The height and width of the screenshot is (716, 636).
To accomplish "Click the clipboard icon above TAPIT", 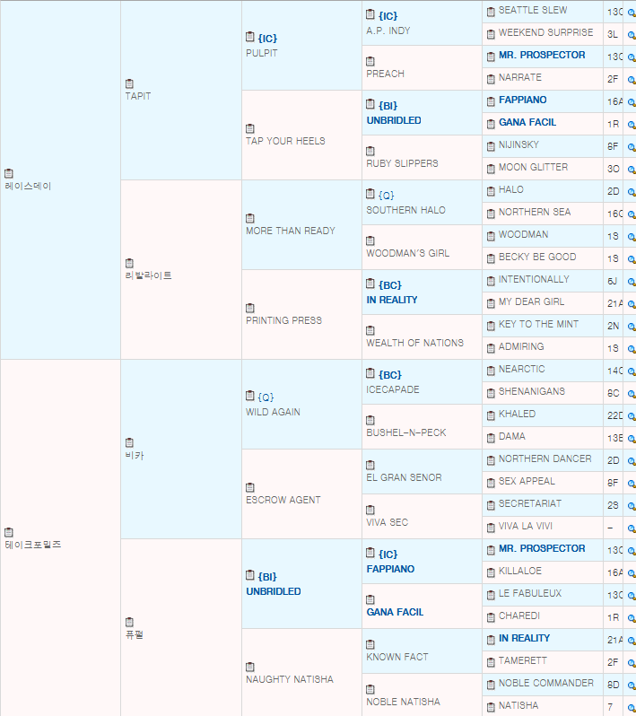I will pos(129,83).
